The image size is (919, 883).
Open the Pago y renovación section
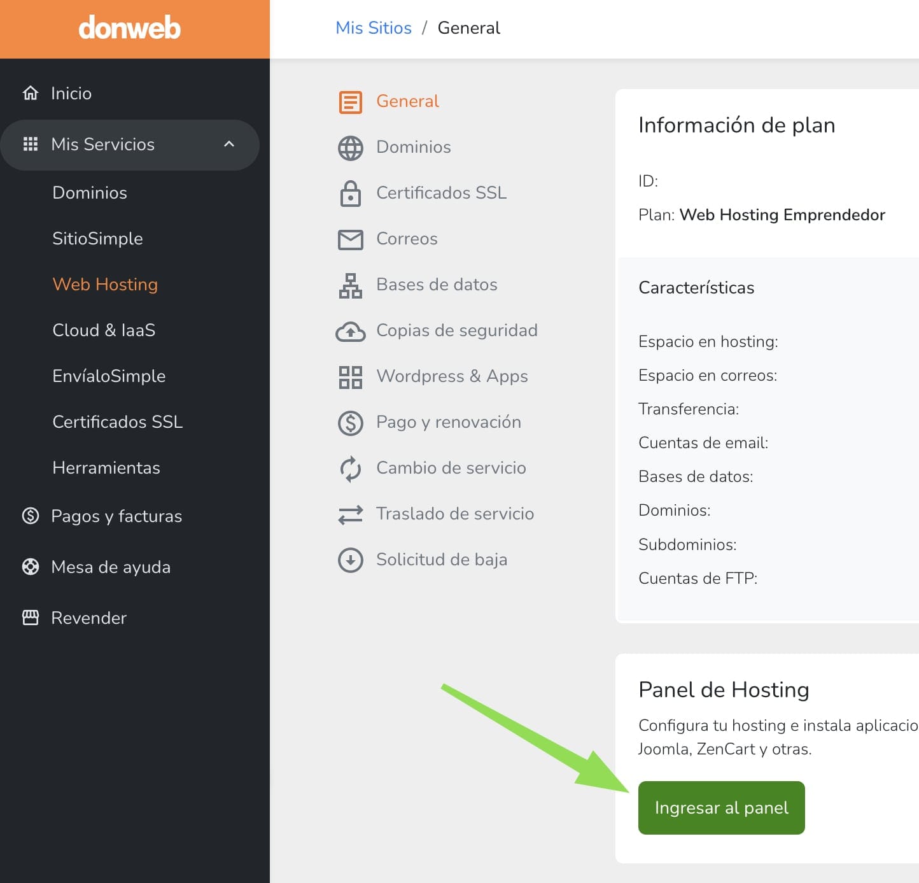(x=449, y=422)
